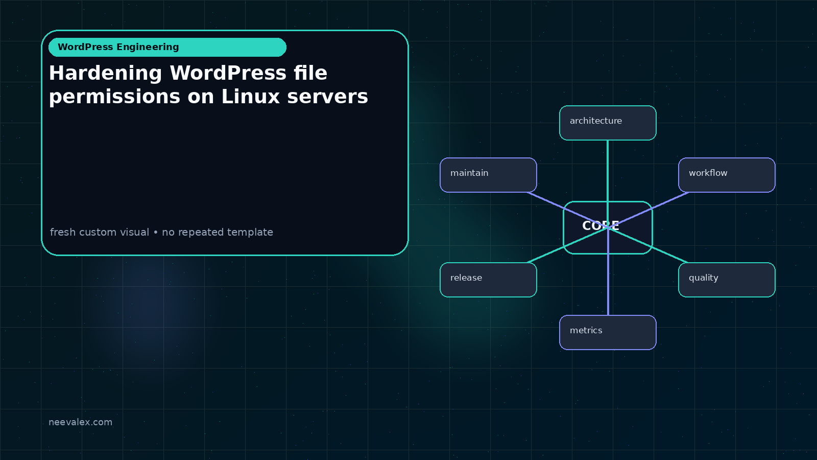Click the workflow node box
Screen dimensions: 817x460
[727, 175]
